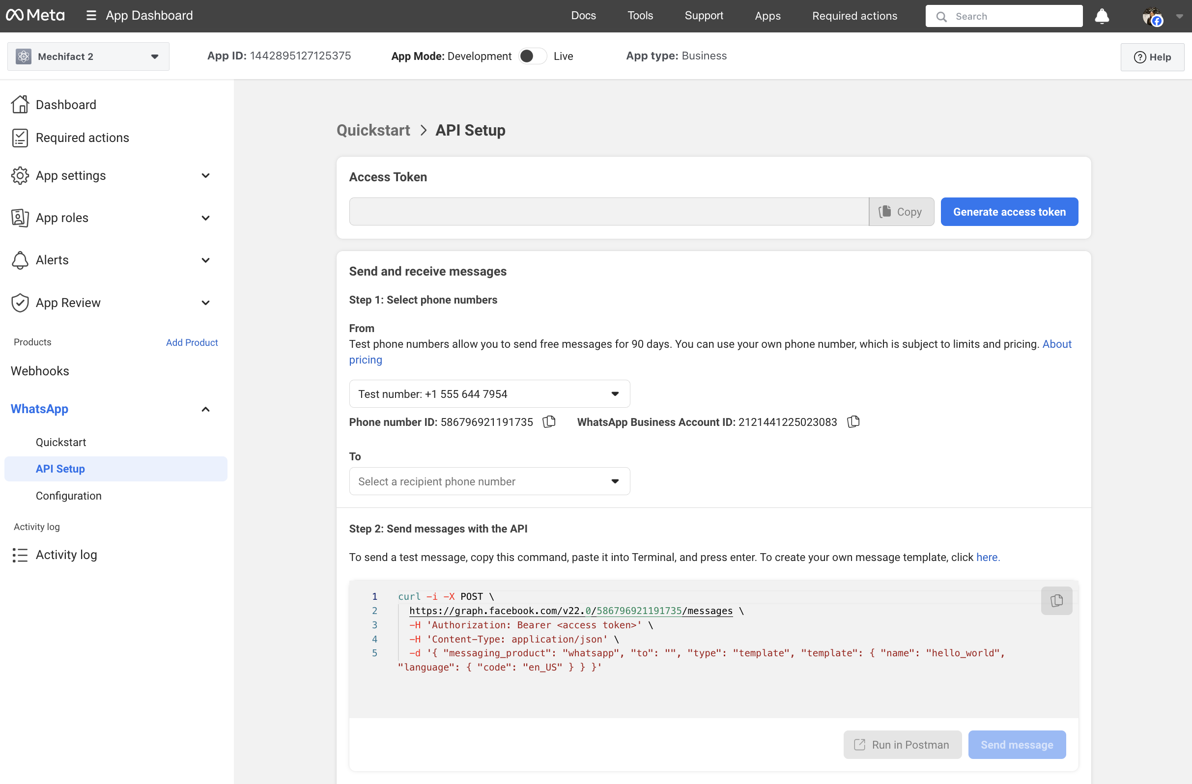Image resolution: width=1192 pixels, height=784 pixels.
Task: Open App Review via its shield icon
Action: (20, 303)
